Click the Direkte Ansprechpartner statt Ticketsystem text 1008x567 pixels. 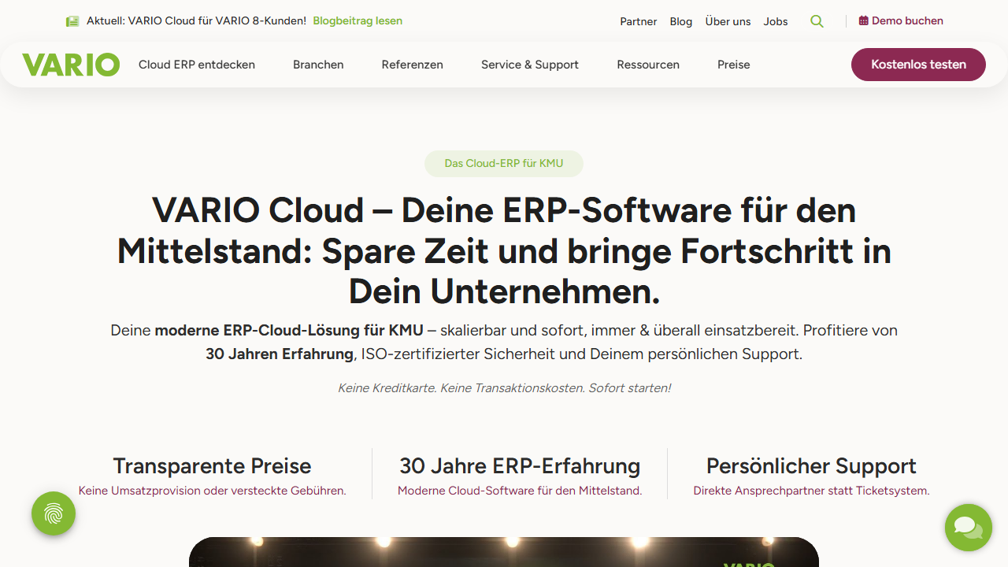tap(811, 491)
